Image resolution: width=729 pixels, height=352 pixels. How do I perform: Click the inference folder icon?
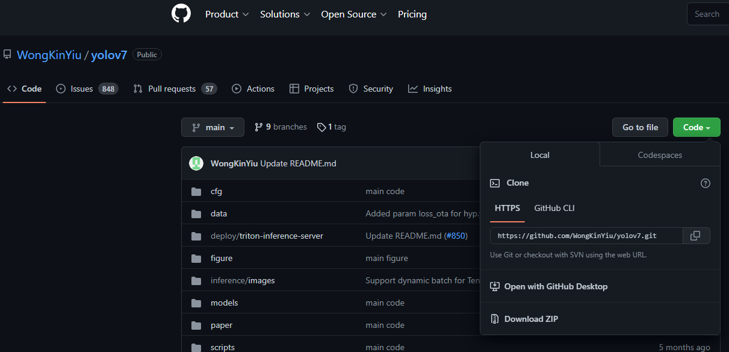(x=196, y=281)
